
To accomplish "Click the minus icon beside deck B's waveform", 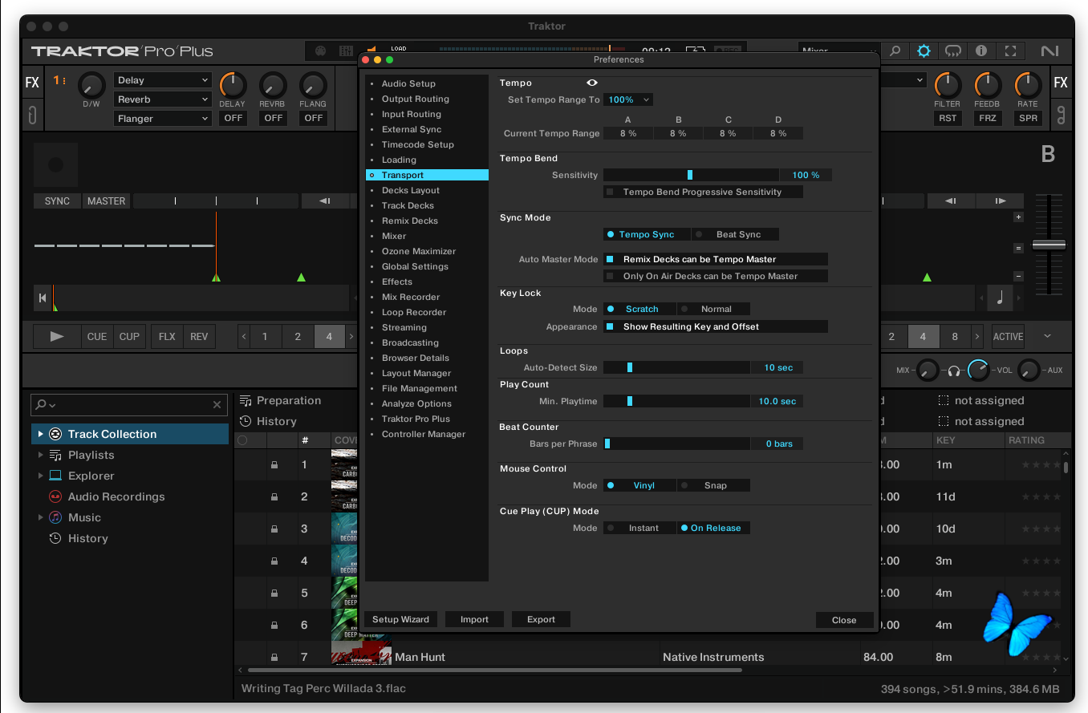I will pos(1019,276).
